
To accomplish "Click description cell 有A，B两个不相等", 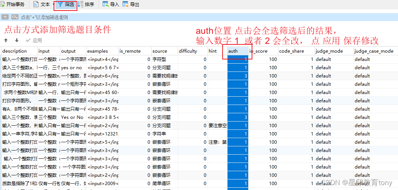I will (x=19, y=109).
